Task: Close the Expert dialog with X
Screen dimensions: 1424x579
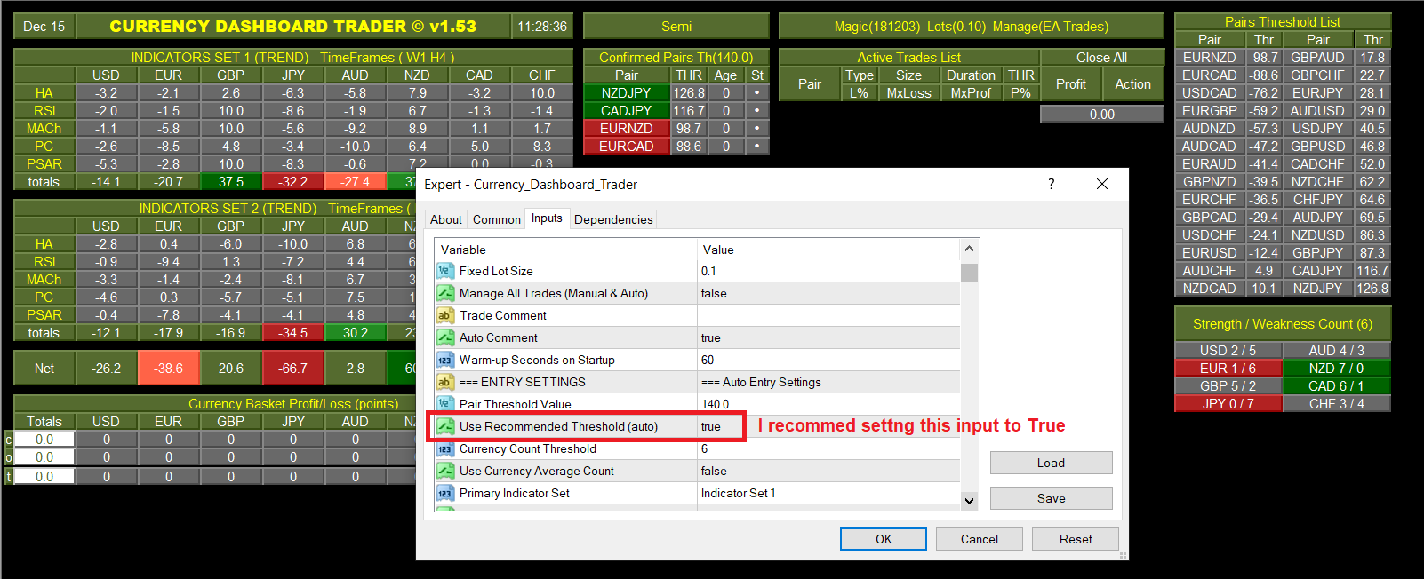Action: pos(1102,184)
